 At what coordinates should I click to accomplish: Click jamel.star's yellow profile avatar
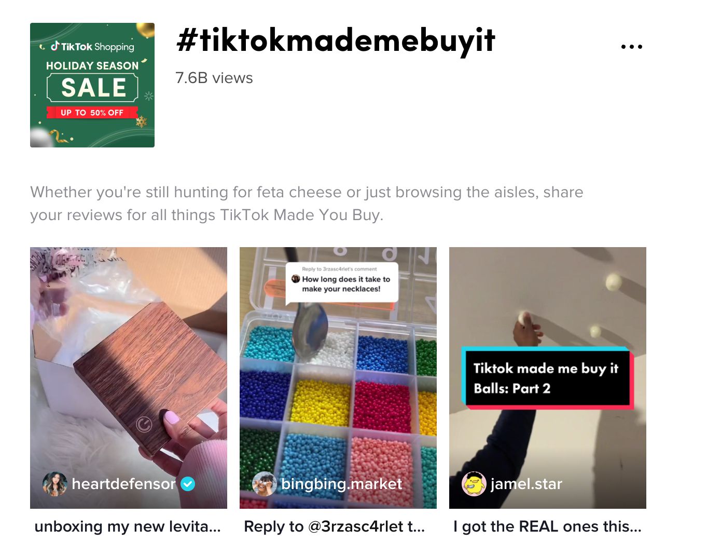click(x=474, y=484)
